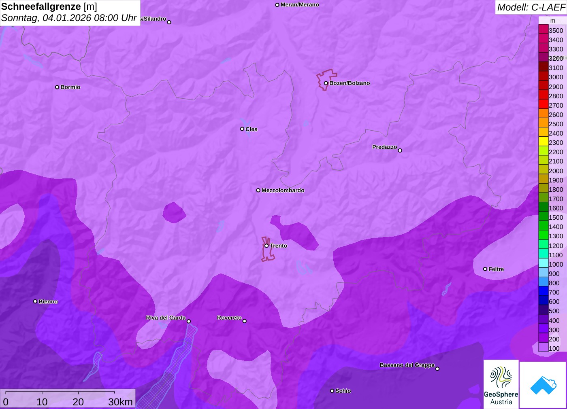The width and height of the screenshot is (567, 409).
Task: Select the yellow 2300 m legend swatch
Action: (x=544, y=141)
